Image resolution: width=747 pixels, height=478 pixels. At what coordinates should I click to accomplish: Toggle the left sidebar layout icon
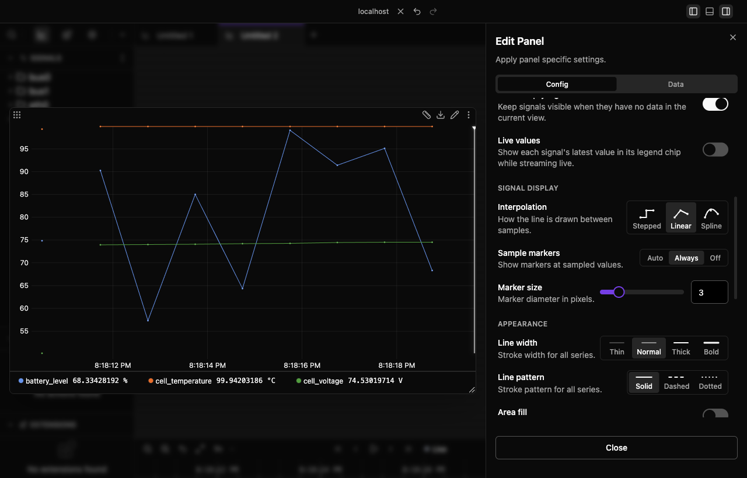click(x=693, y=12)
